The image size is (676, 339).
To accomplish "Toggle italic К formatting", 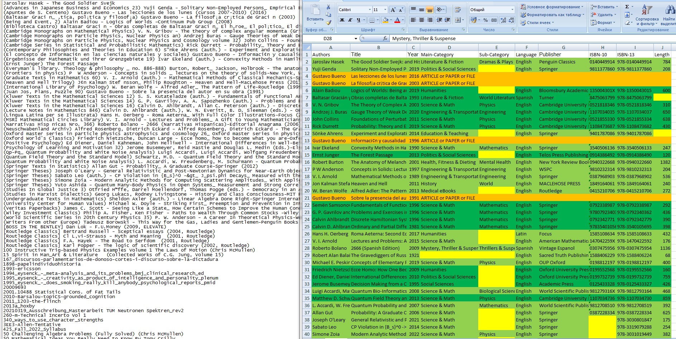I will tap(350, 20).
